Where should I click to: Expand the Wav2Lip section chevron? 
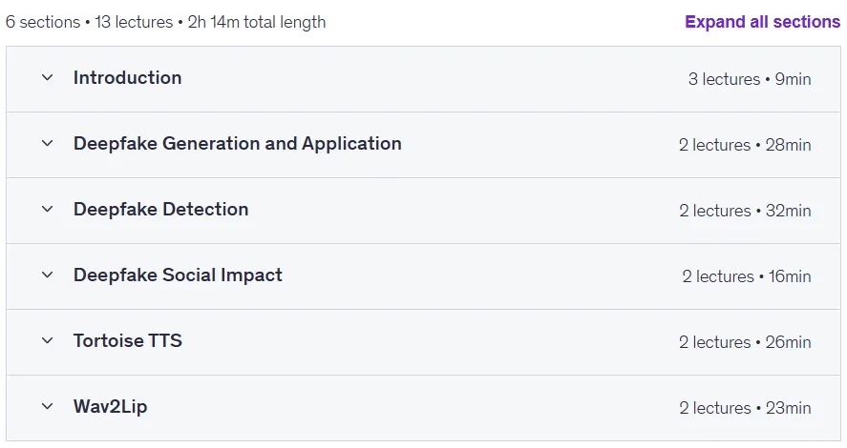click(48, 406)
